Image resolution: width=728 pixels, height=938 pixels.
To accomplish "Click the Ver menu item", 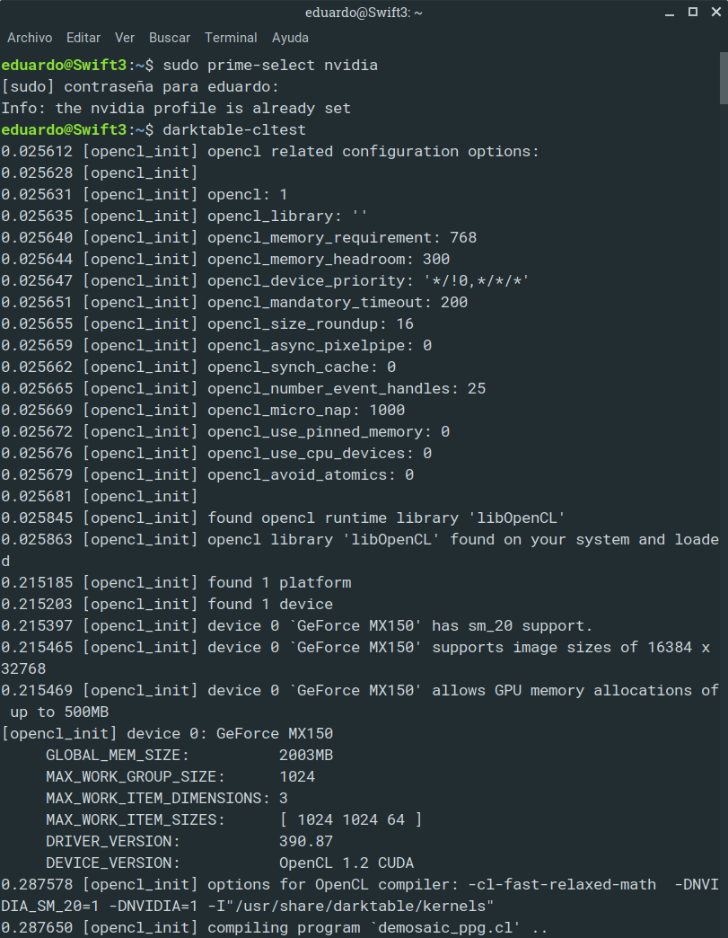I will tap(125, 38).
